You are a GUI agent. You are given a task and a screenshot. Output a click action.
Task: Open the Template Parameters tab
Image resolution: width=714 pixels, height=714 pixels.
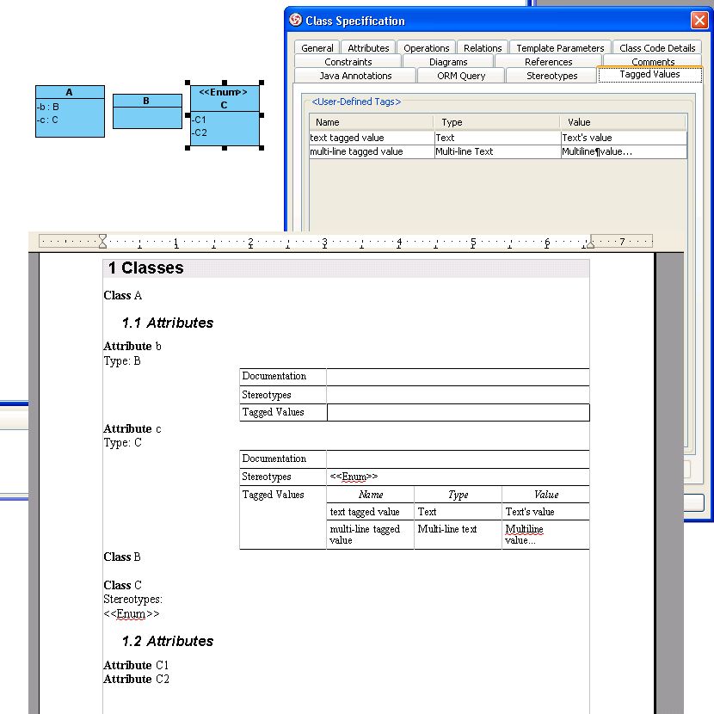pos(560,48)
